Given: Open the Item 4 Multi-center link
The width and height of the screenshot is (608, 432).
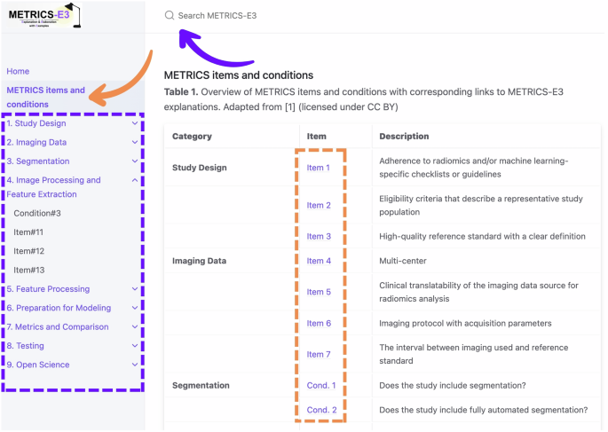Looking at the screenshot, I should pos(319,261).
